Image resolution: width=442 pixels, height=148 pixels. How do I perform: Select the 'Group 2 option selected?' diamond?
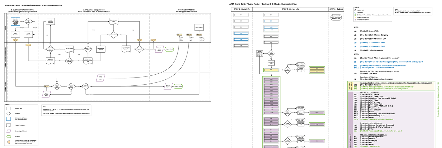[271, 54]
